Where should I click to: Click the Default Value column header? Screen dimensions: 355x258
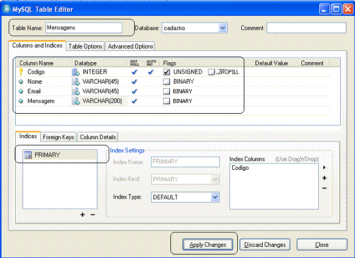[271, 63]
